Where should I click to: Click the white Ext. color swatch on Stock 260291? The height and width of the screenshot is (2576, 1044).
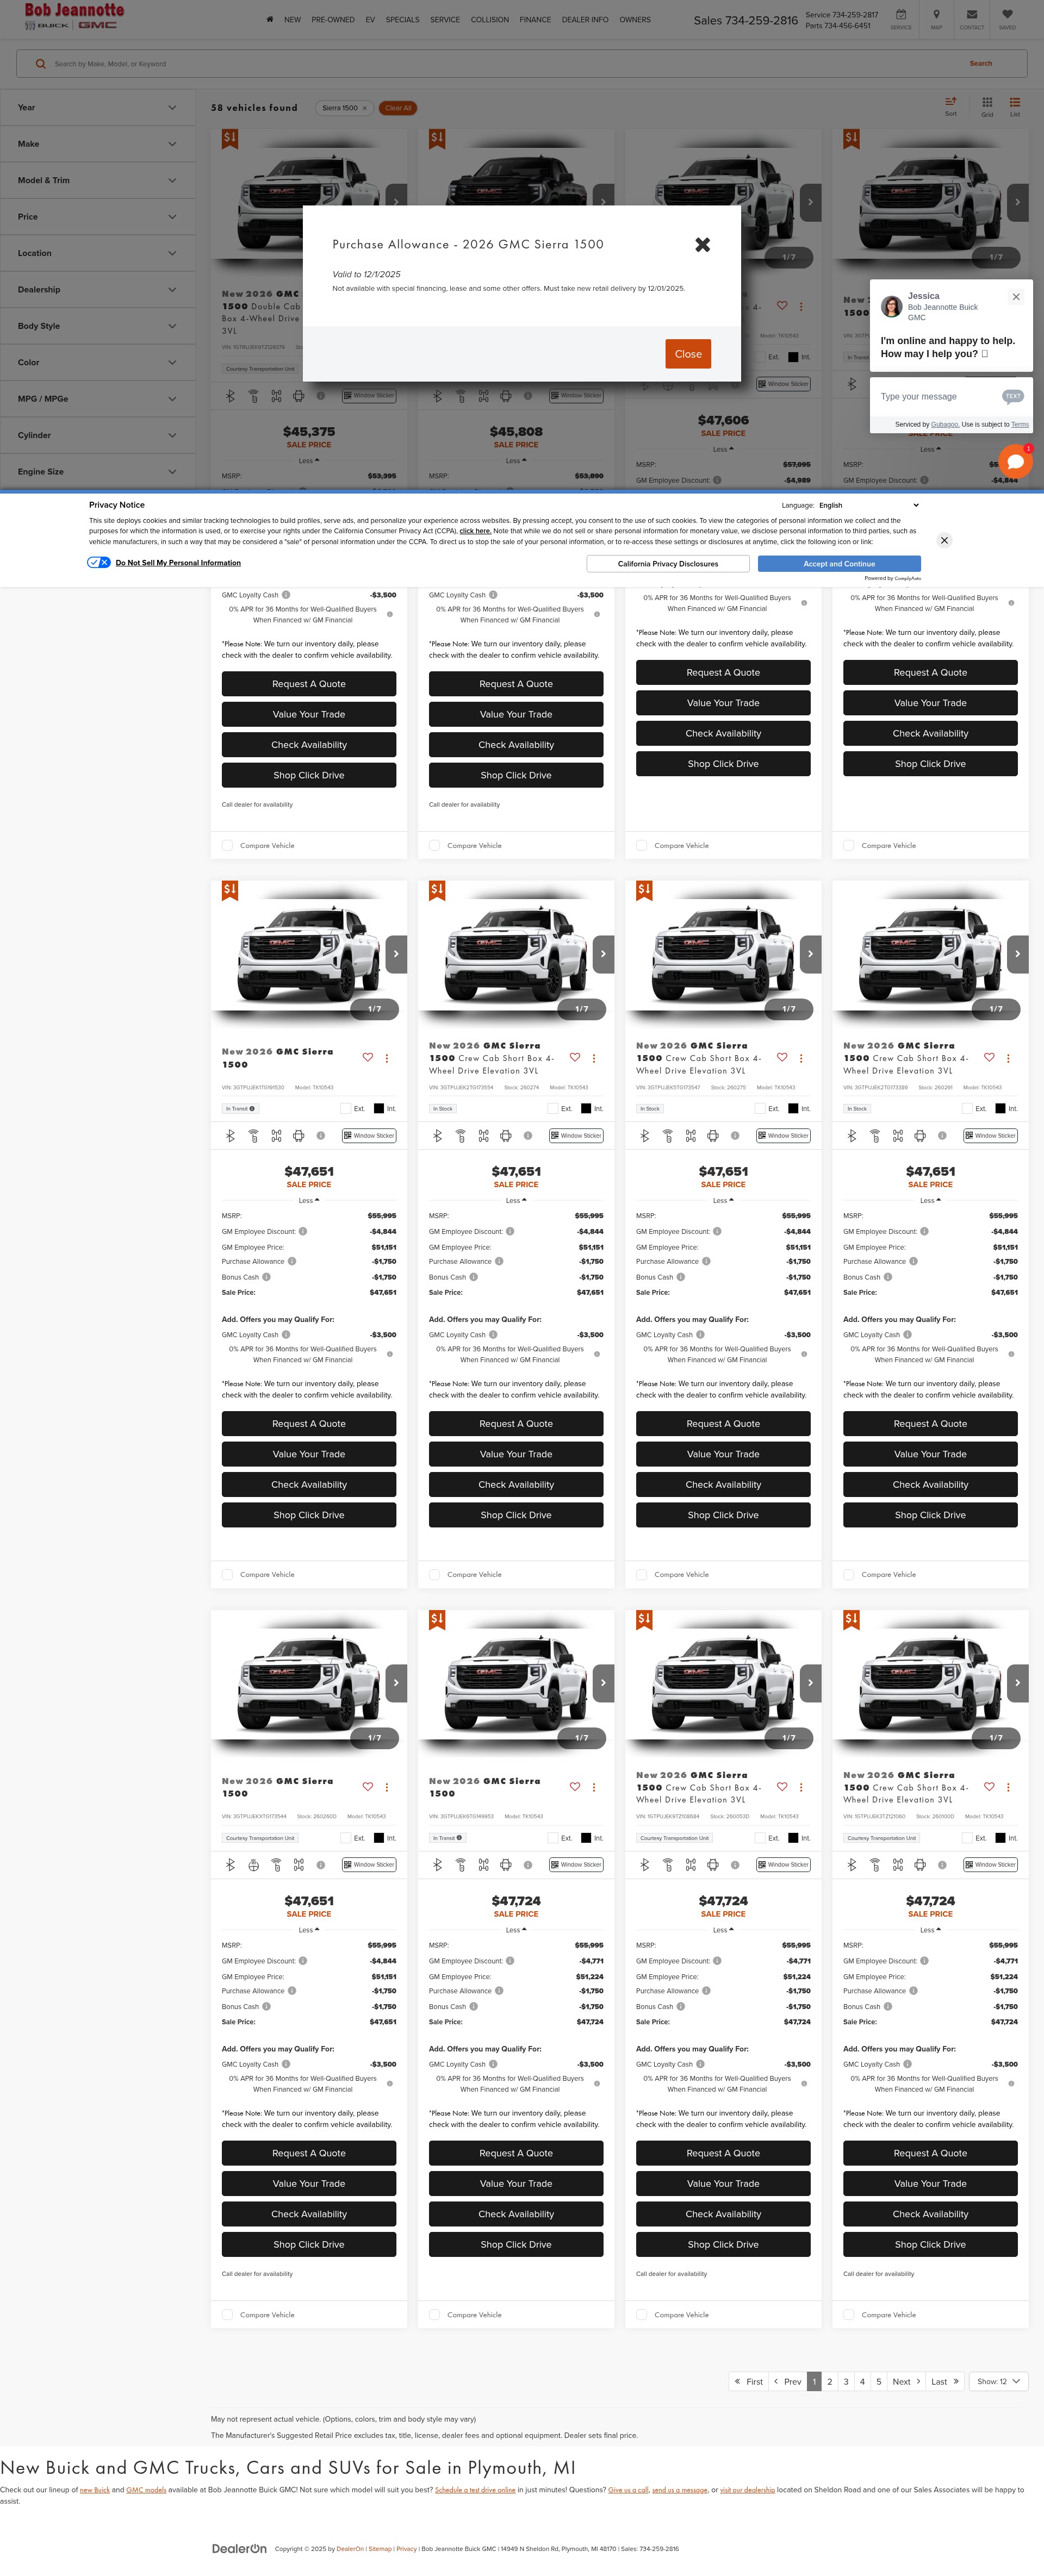pos(967,1108)
